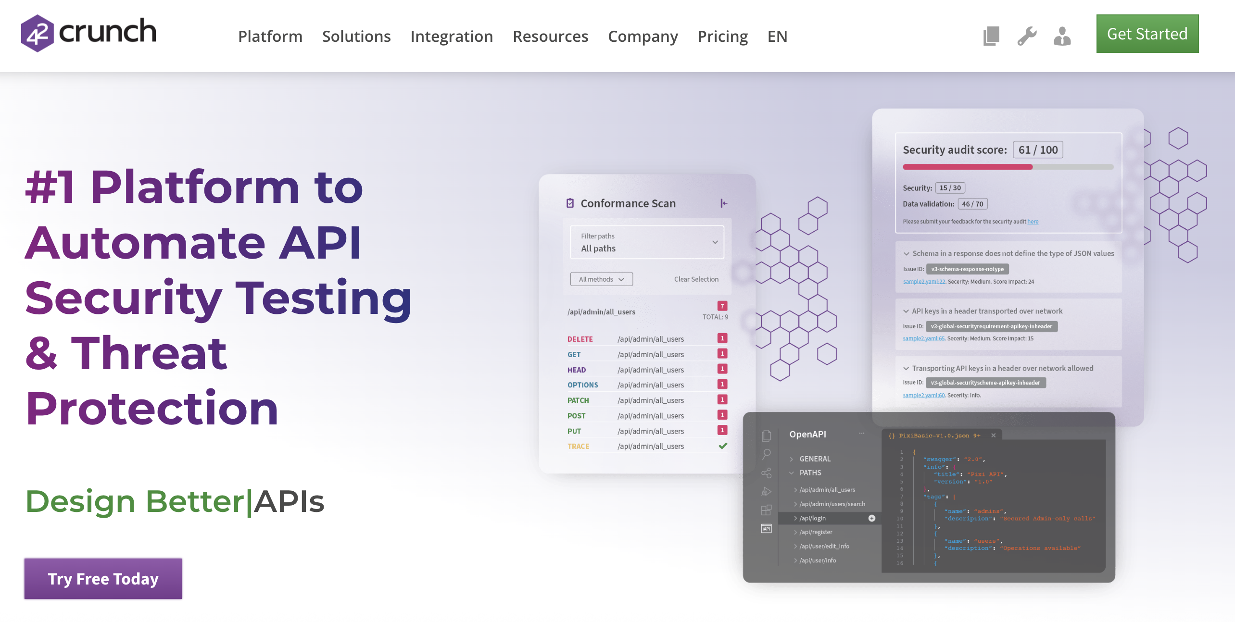Screen dimensions: 1235x622
Task: Click the OPTIONS method row
Action: coord(647,385)
